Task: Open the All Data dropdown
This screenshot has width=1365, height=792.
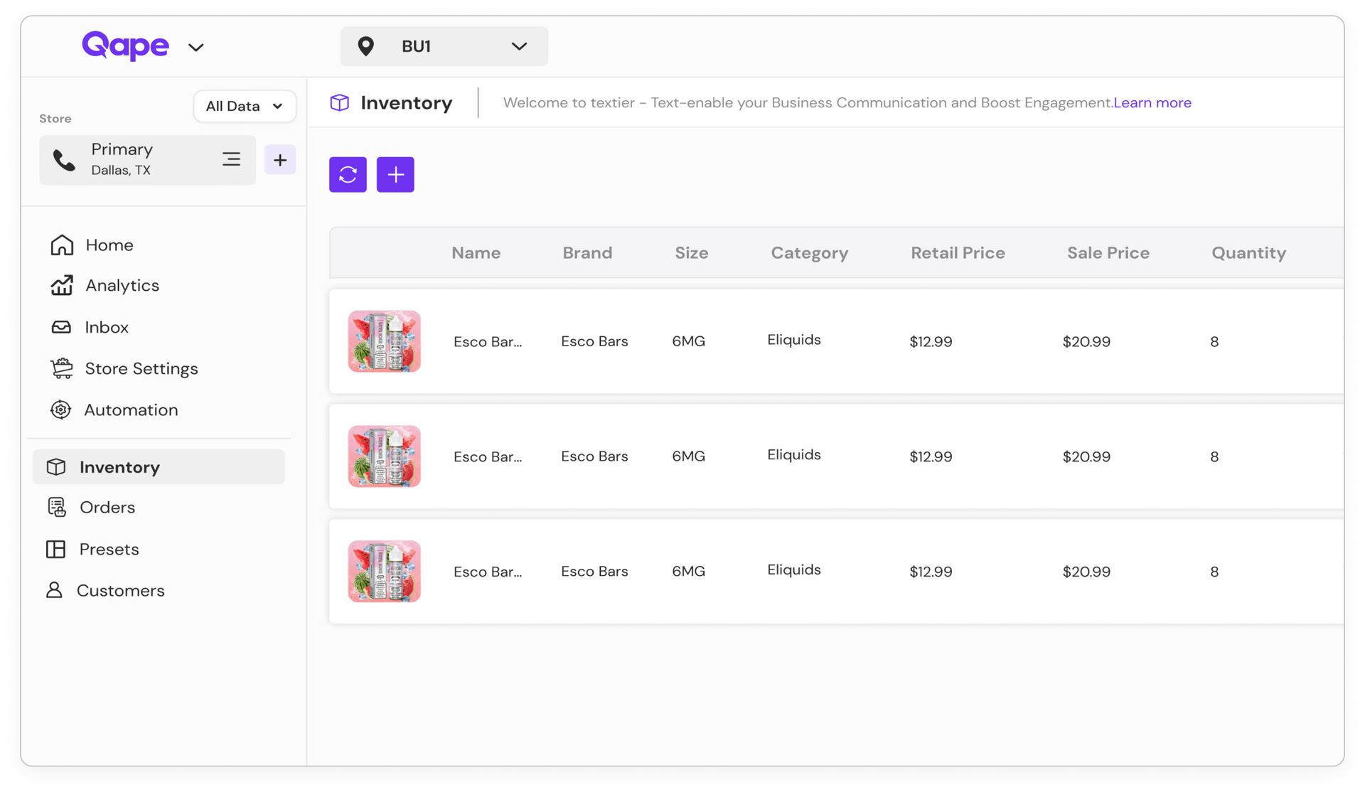Action: pos(245,106)
